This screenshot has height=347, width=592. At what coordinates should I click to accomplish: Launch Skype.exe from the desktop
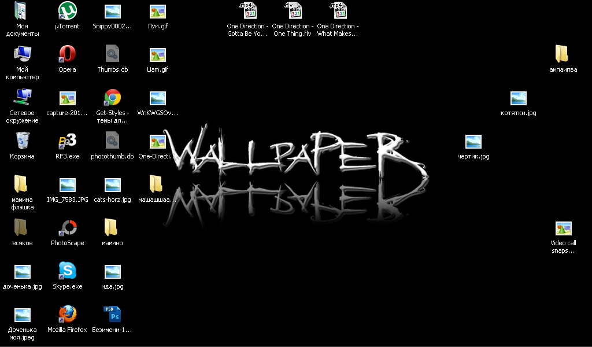click(67, 271)
